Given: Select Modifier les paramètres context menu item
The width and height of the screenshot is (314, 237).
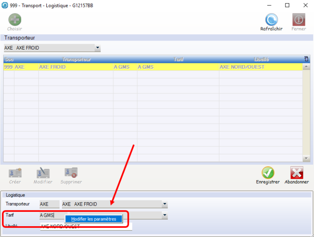Looking at the screenshot, I should [93, 219].
